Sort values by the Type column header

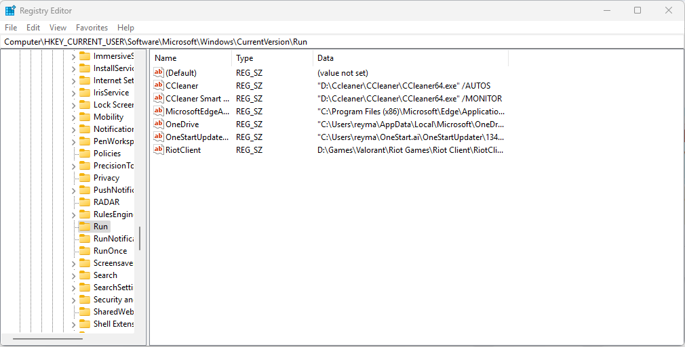272,58
